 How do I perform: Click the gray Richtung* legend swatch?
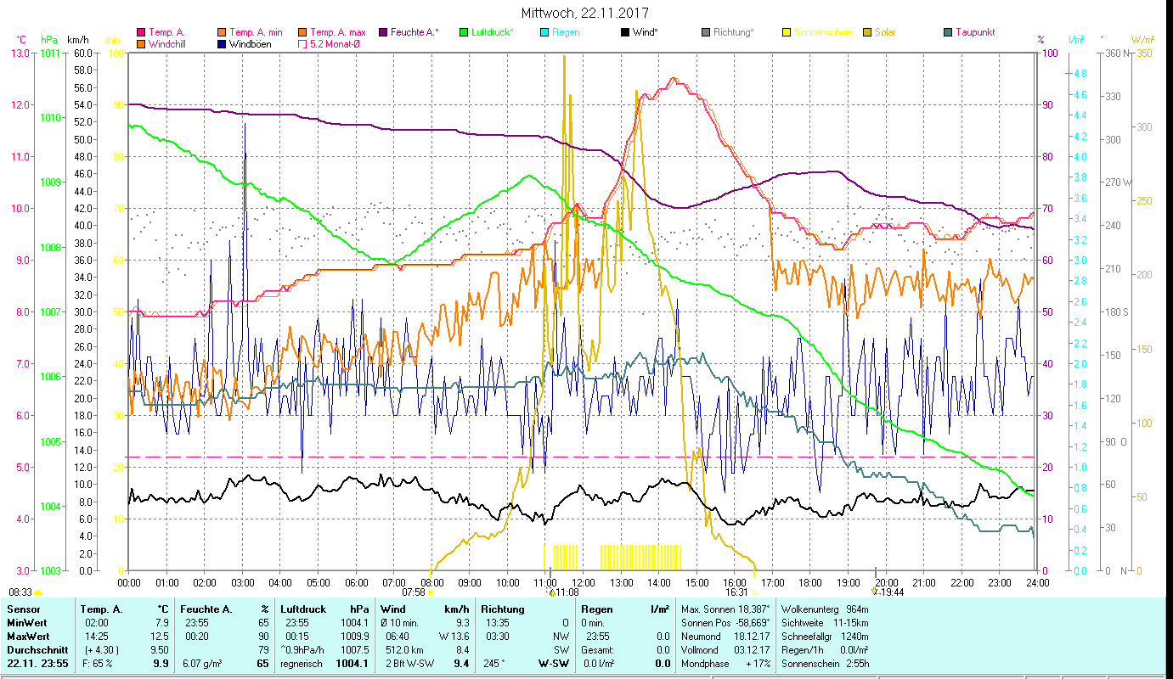tap(706, 32)
